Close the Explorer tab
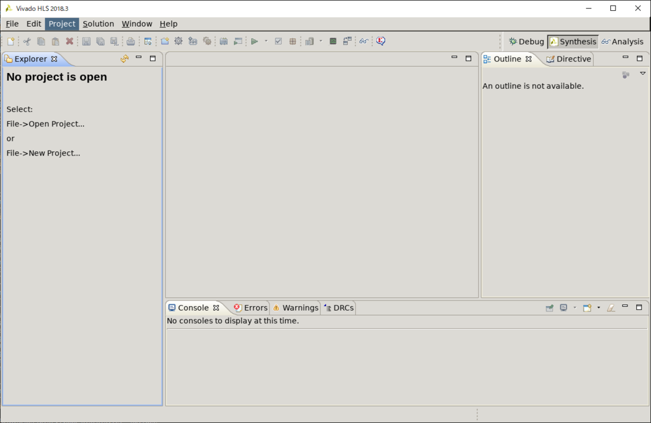The height and width of the screenshot is (423, 651). coord(54,59)
